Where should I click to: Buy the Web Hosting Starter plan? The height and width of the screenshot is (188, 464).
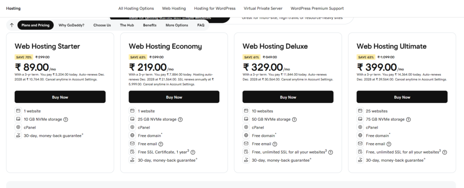(x=60, y=97)
